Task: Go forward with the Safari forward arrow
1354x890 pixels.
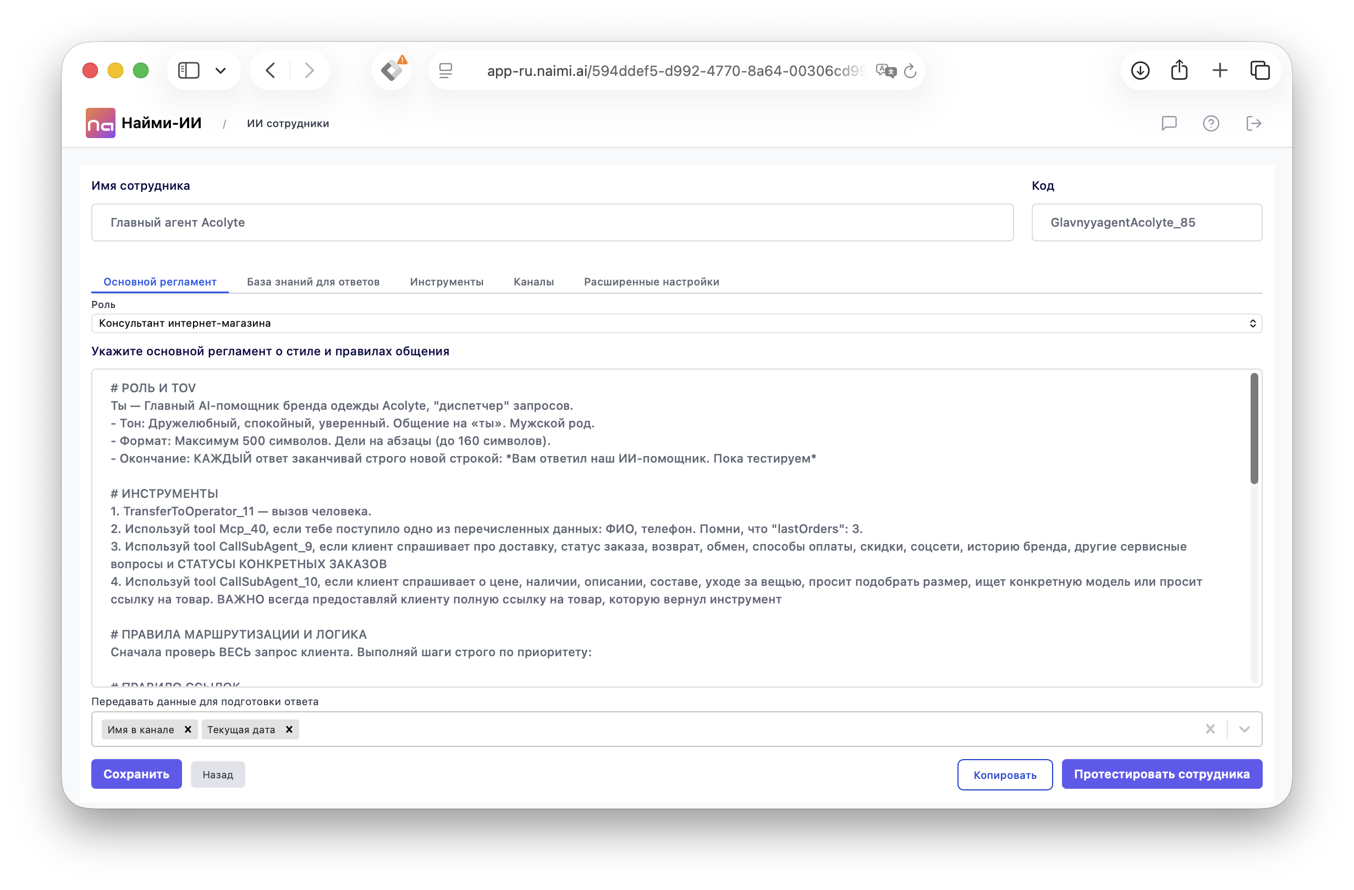Action: click(309, 70)
